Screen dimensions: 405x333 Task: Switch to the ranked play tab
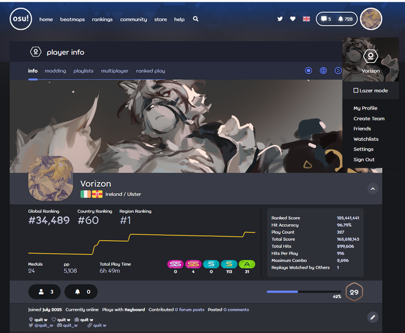click(151, 71)
